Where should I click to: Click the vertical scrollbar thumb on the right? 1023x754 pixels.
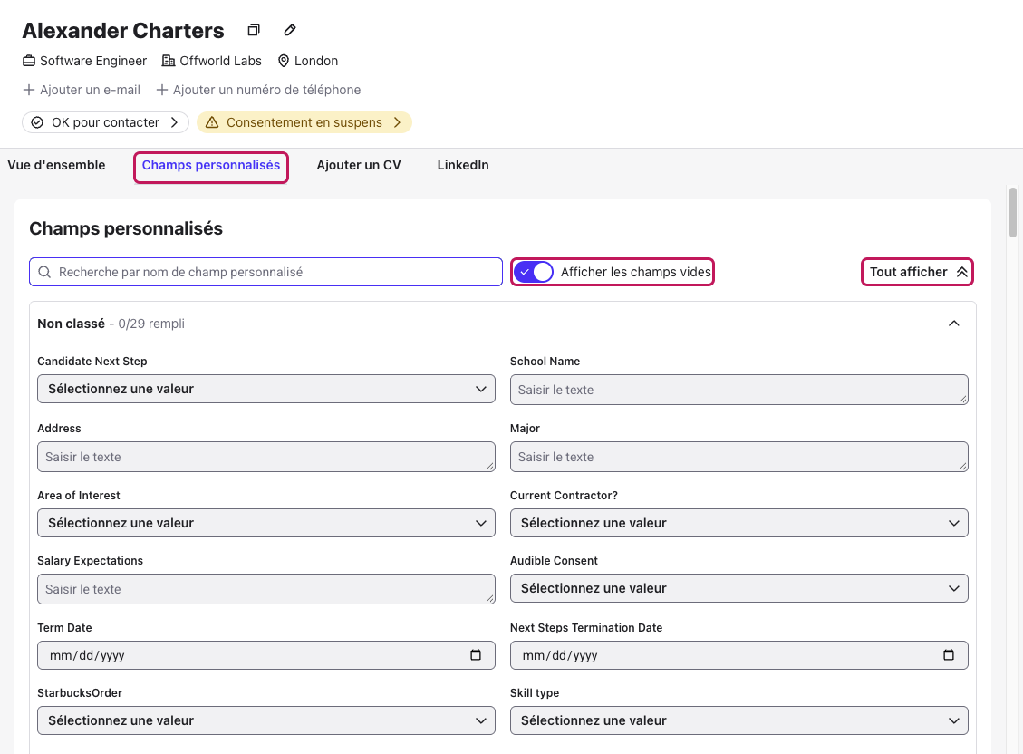1012,213
